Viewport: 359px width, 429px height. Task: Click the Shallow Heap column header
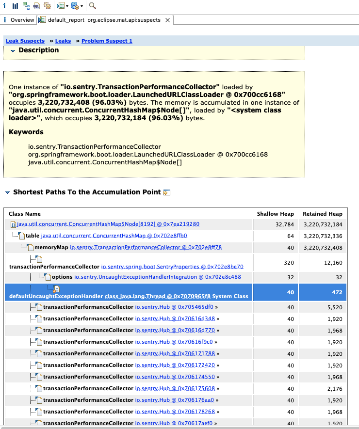275,214
